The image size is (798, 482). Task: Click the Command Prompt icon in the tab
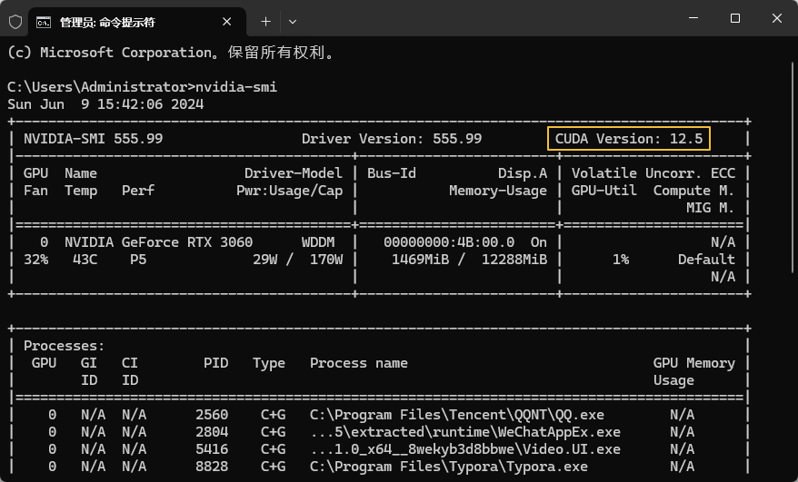[x=43, y=21]
